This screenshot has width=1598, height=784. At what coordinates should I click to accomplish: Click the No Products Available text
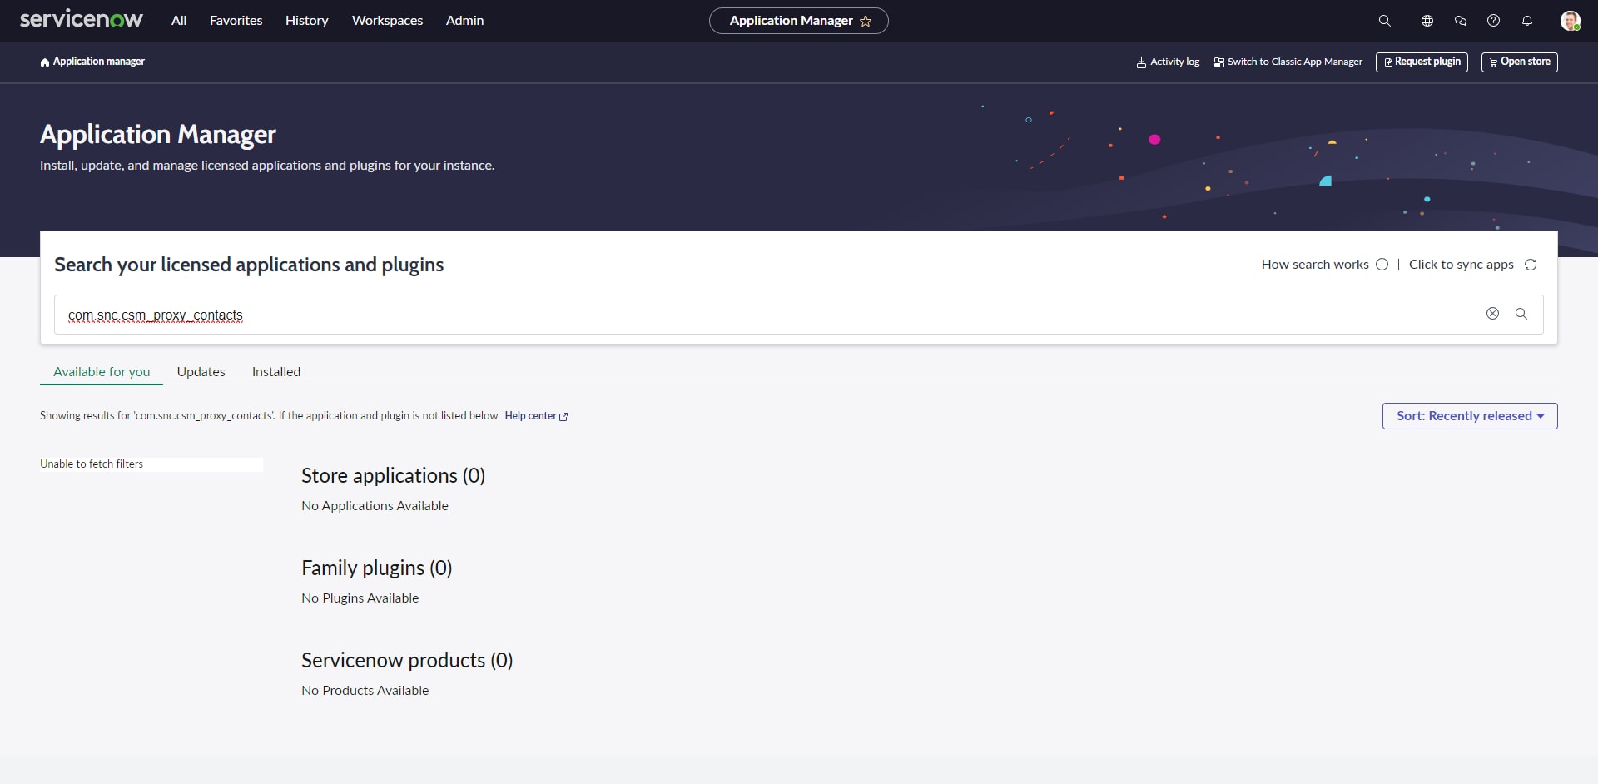(x=365, y=691)
